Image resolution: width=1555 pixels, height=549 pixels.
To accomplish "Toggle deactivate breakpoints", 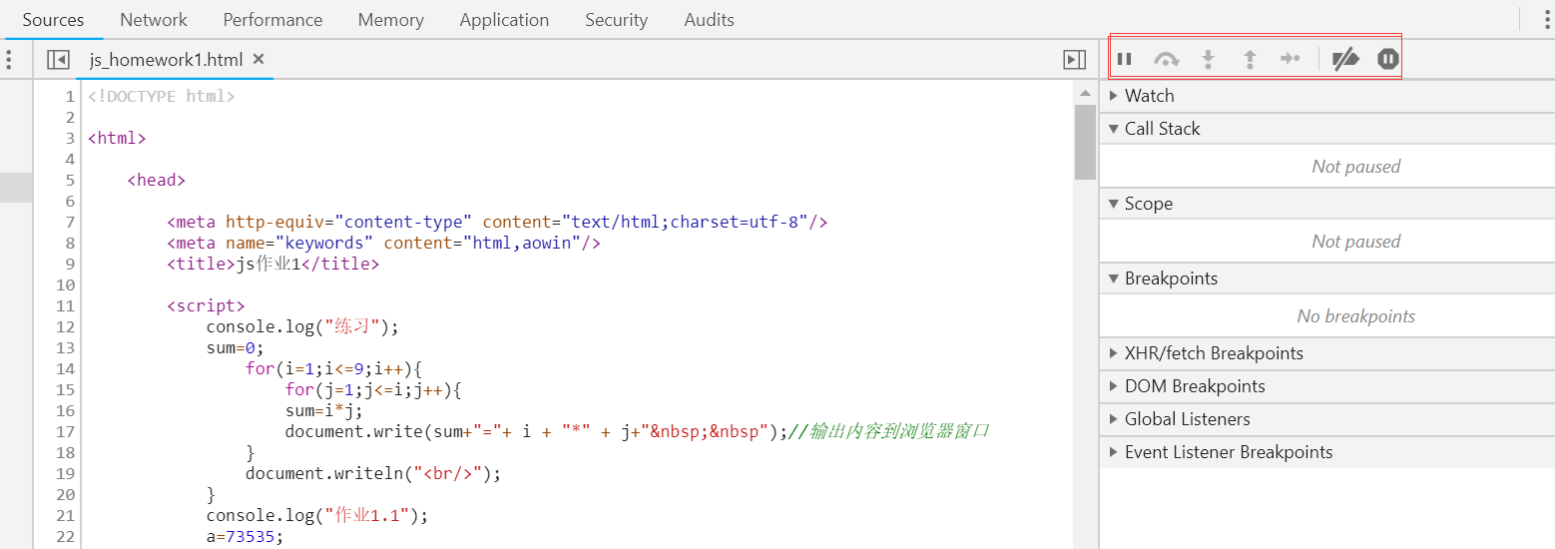I will (x=1345, y=59).
